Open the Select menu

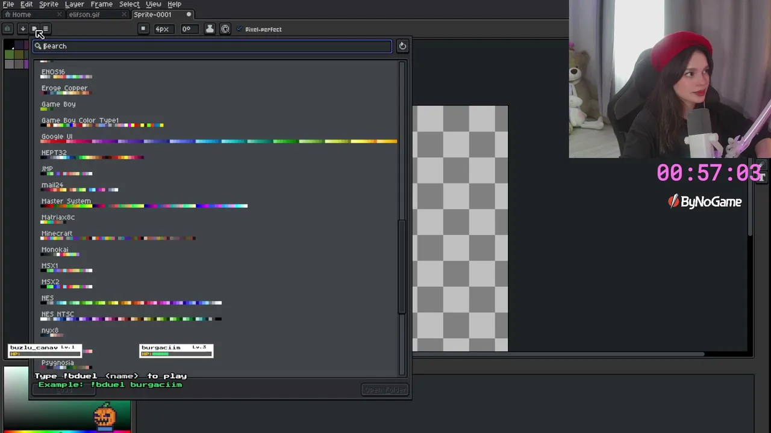[x=129, y=4]
